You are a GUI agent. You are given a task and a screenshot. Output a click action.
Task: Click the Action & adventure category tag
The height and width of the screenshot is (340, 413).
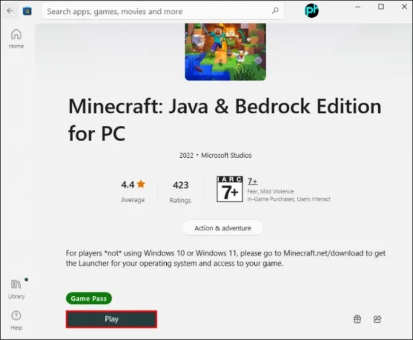coord(223,228)
